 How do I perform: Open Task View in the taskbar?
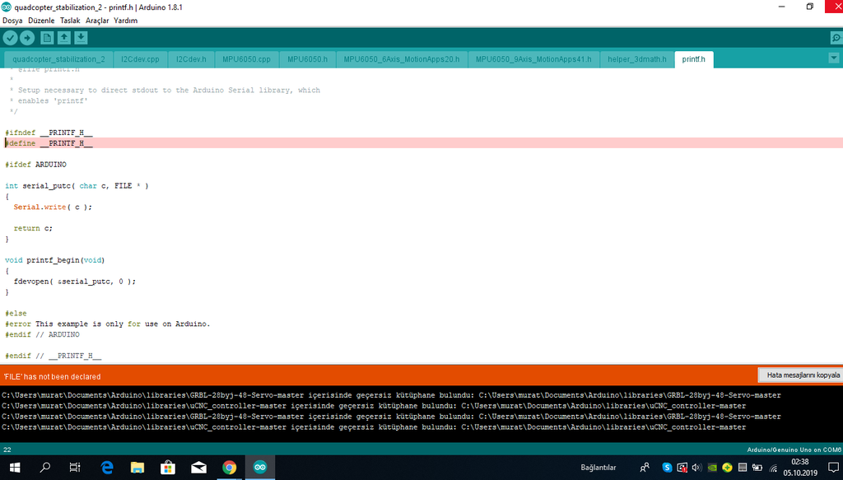click(x=75, y=468)
